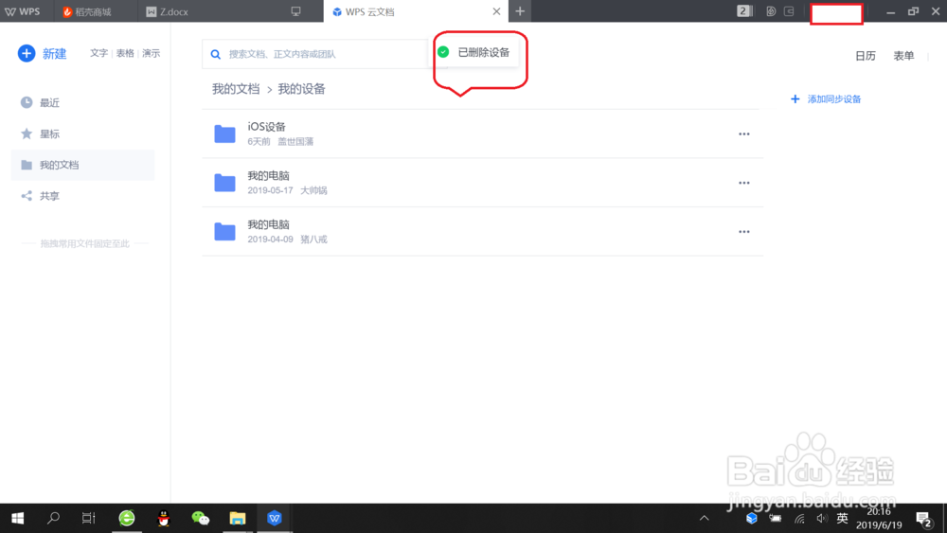Select 我的文档 in the sidebar
947x533 pixels.
(x=82, y=165)
